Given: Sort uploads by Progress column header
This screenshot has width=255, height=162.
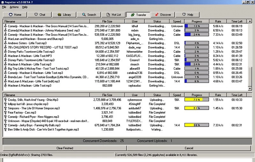Looking at the screenshot, I should click(x=197, y=95).
